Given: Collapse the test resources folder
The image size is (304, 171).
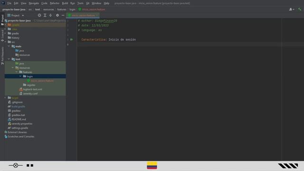Looking at the screenshot, I should (13, 67).
